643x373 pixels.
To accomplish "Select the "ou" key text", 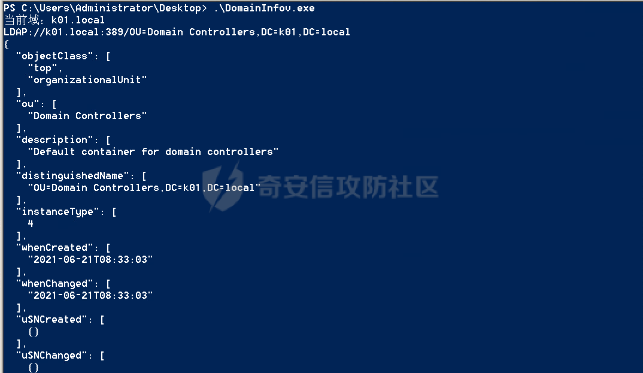I will pos(28,104).
